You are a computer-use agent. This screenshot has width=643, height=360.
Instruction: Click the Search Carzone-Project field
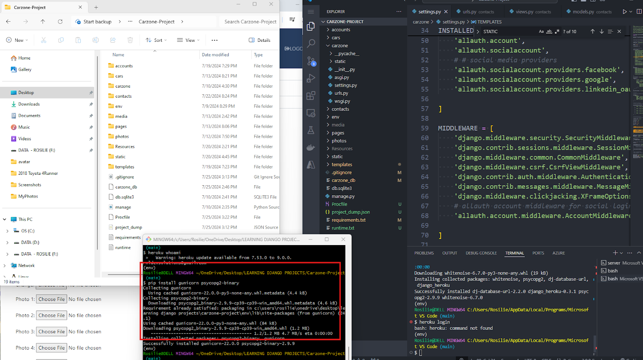(x=250, y=22)
